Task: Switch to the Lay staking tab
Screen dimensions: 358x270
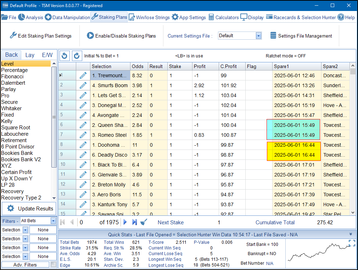Action: [x=30, y=55]
